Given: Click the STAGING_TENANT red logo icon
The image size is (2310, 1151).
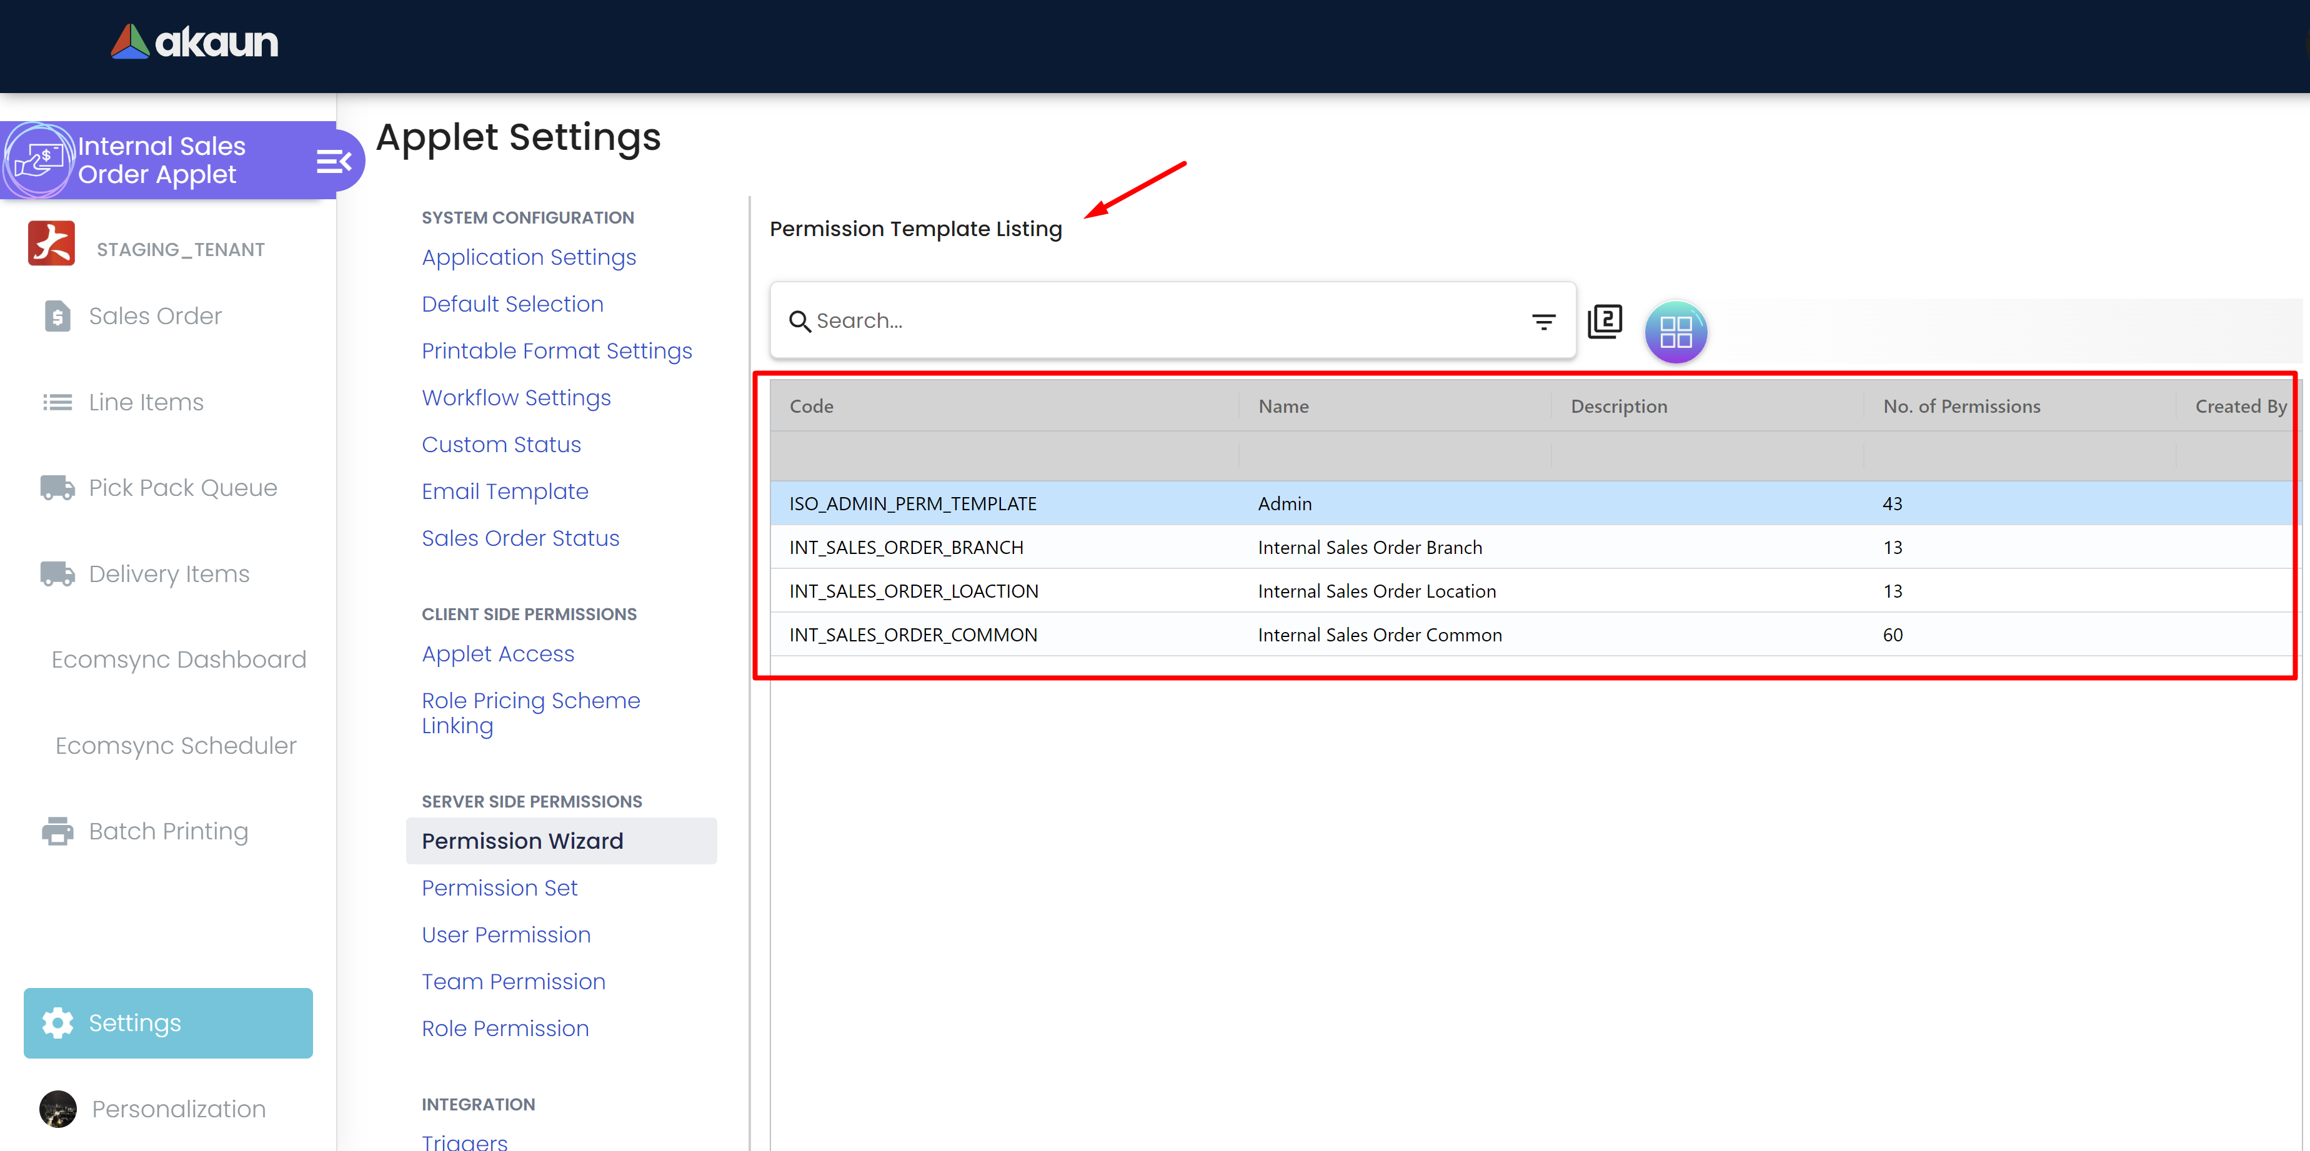Looking at the screenshot, I should click(51, 244).
